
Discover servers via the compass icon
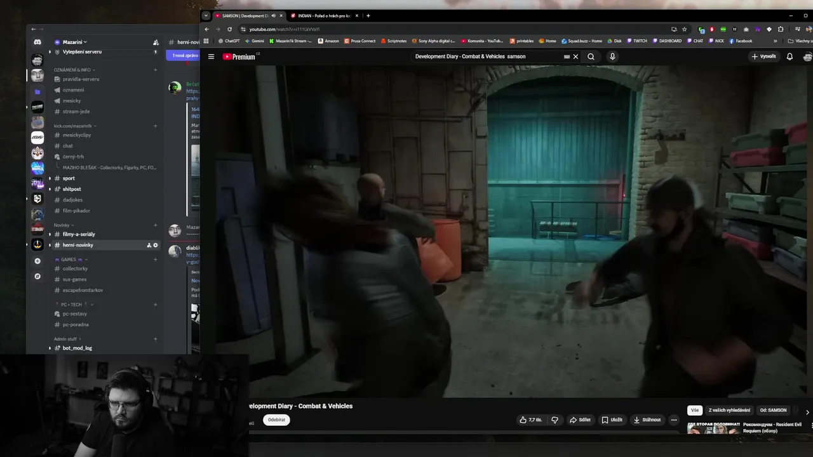(x=37, y=276)
